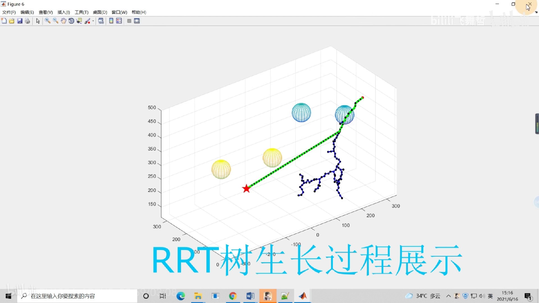The height and width of the screenshot is (303, 539).
Task: Click the Save Figure floppy icon
Action: pyautogui.click(x=20, y=21)
